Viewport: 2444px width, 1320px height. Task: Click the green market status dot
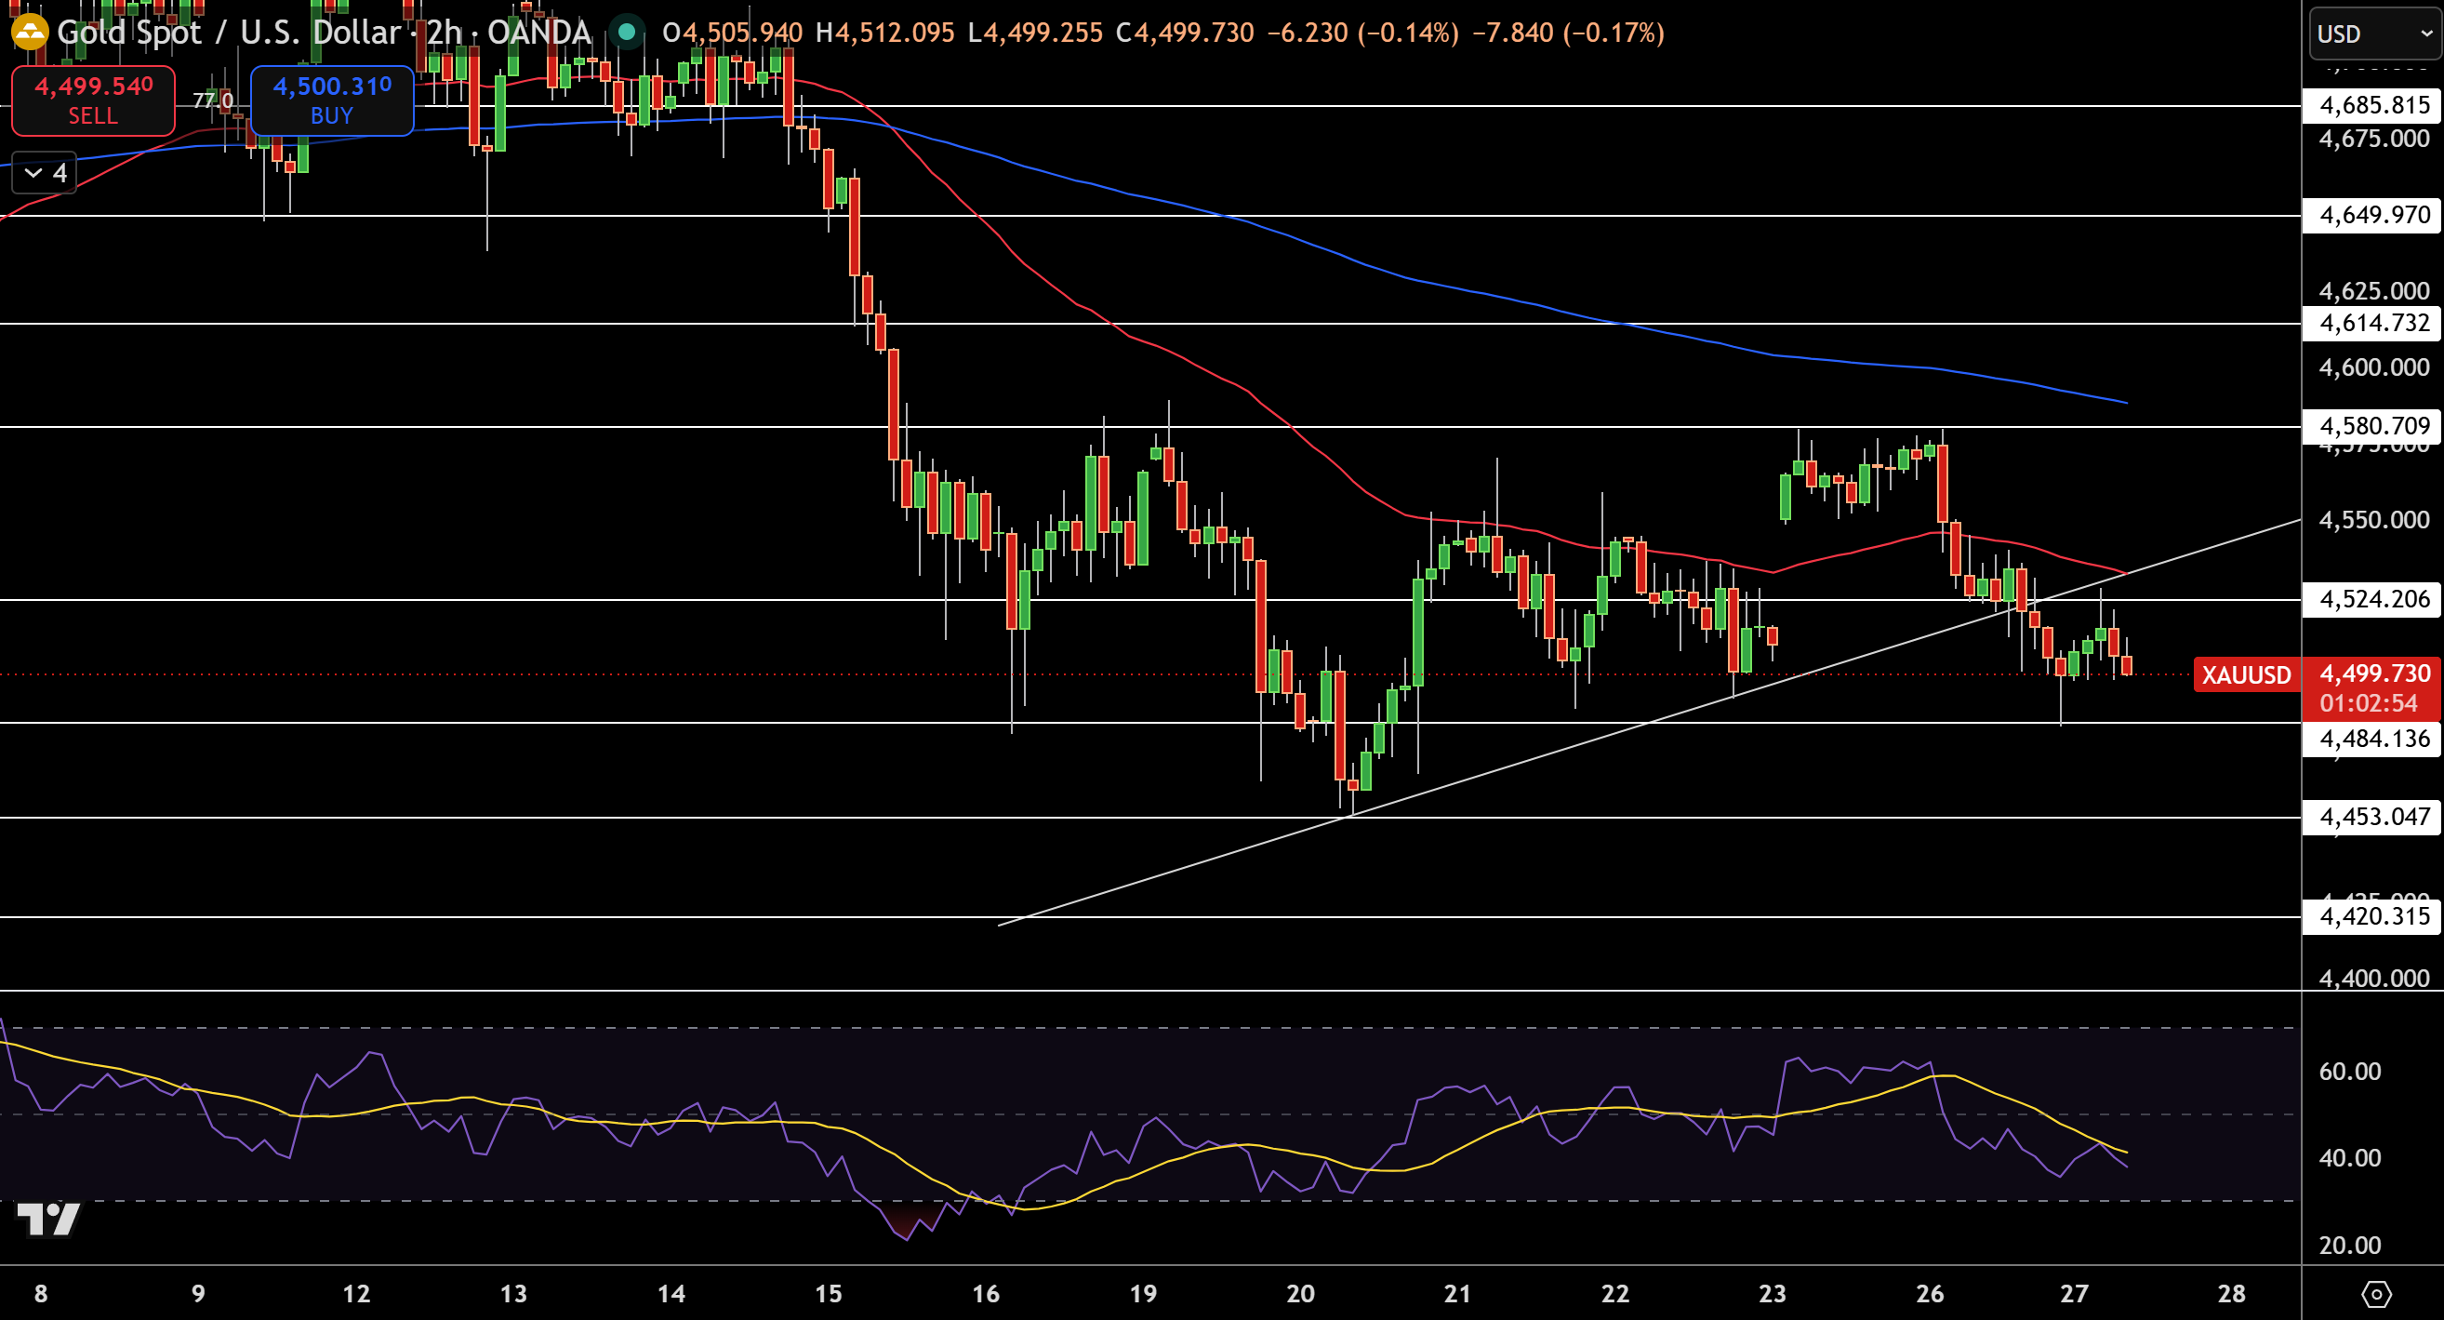coord(626,33)
